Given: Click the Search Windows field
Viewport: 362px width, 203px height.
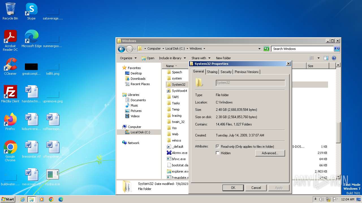Looking at the screenshot, I should point(302,49).
